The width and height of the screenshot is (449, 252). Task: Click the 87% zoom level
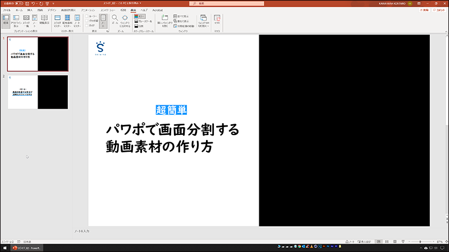coord(439,242)
